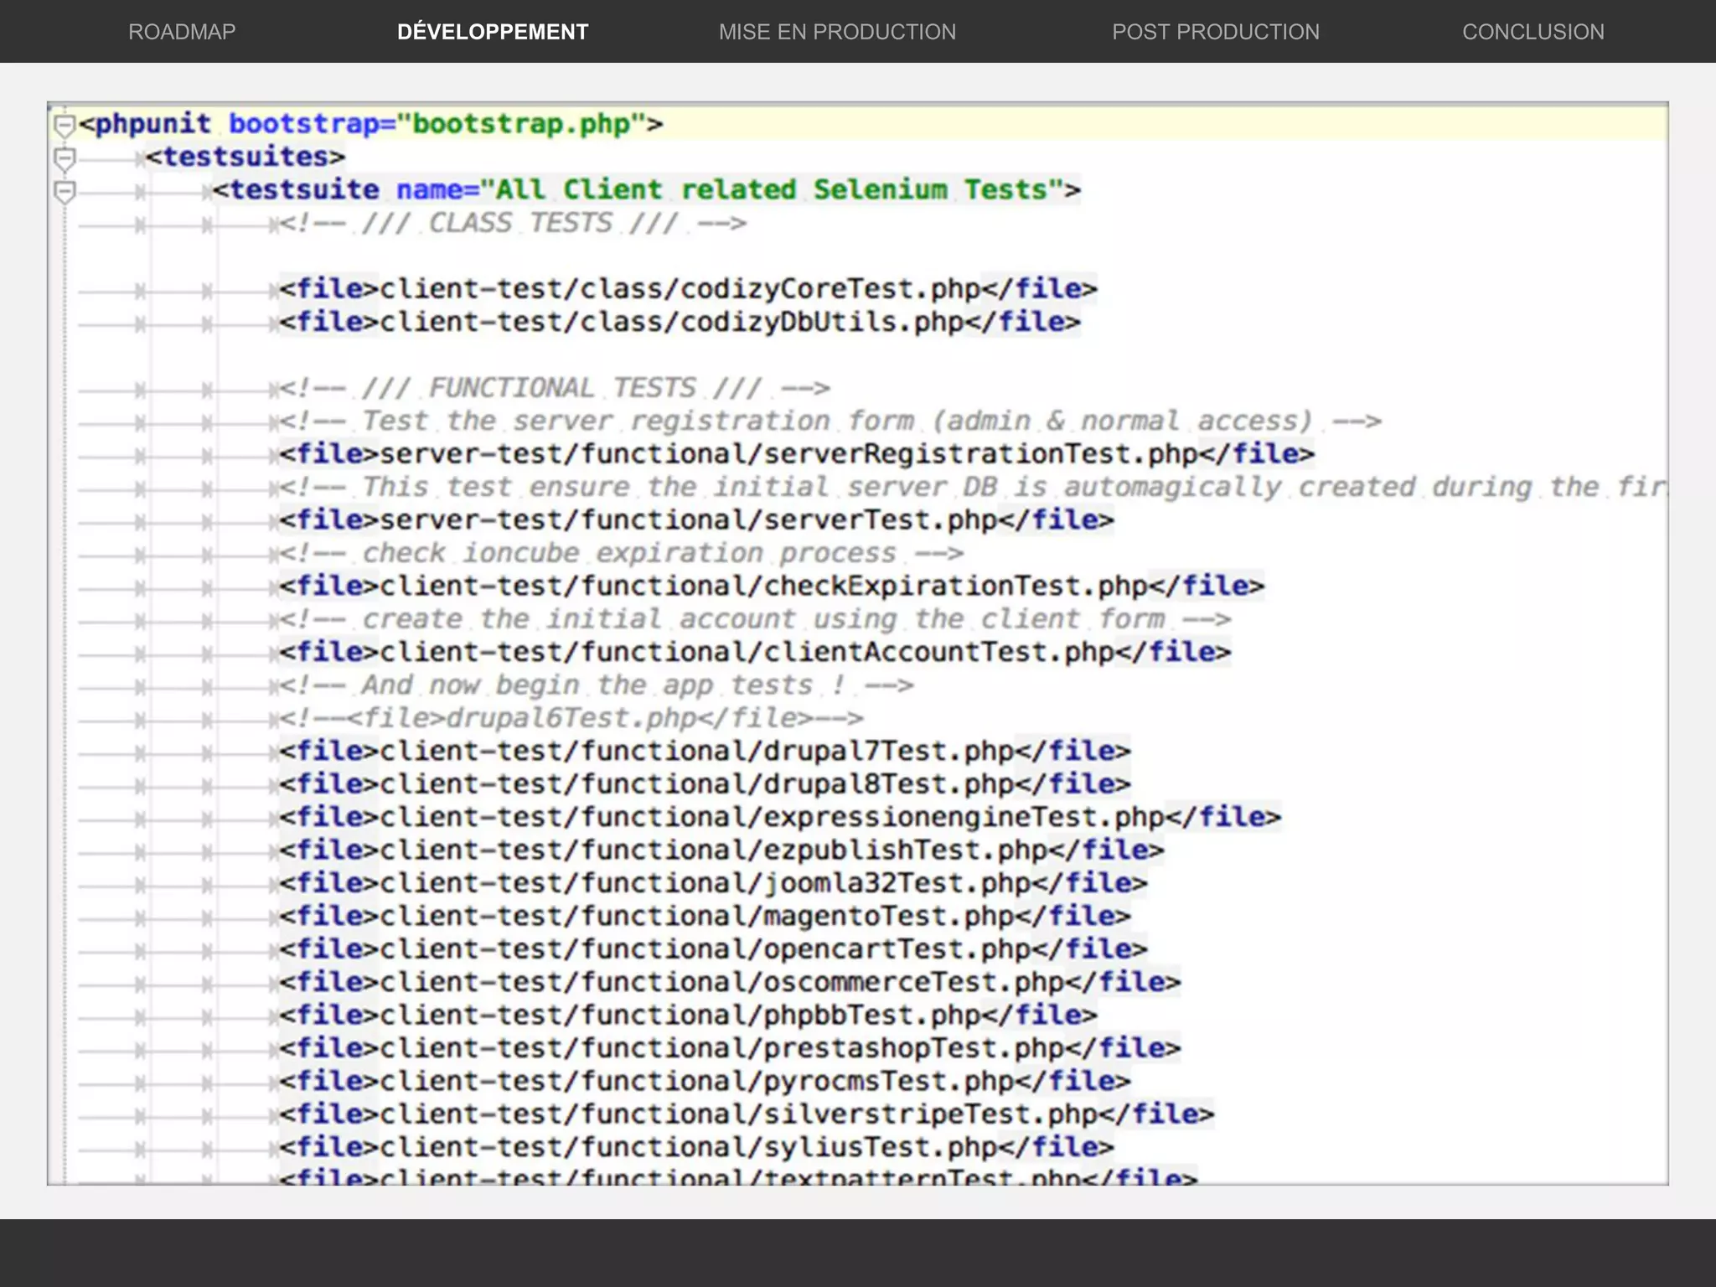Place cursor on clientAccountTest.php line
Screen dimensions: 1716x1287
tap(754, 652)
